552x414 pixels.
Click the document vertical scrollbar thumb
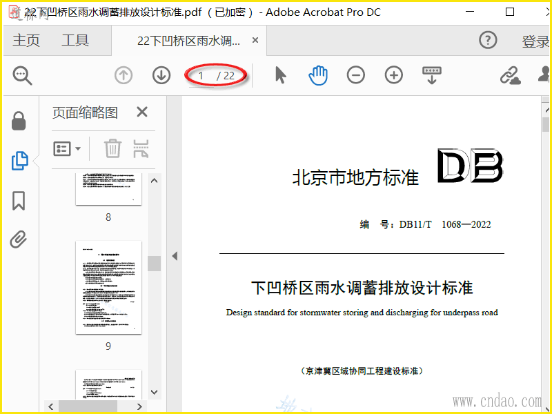coord(546,125)
